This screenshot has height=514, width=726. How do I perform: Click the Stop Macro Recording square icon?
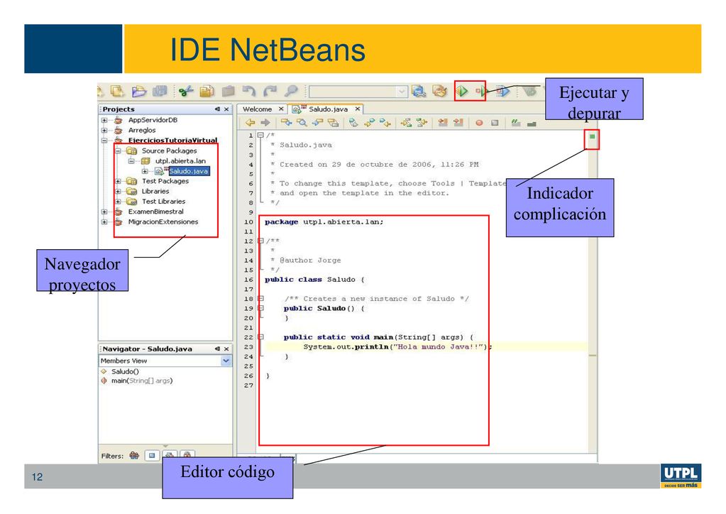click(x=495, y=123)
